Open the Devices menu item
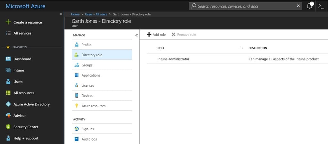The image size is (328, 144). (x=102, y=95)
